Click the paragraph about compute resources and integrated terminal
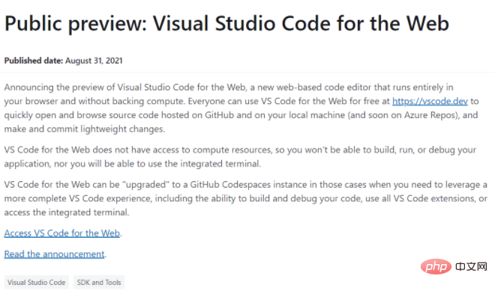 [240, 156]
